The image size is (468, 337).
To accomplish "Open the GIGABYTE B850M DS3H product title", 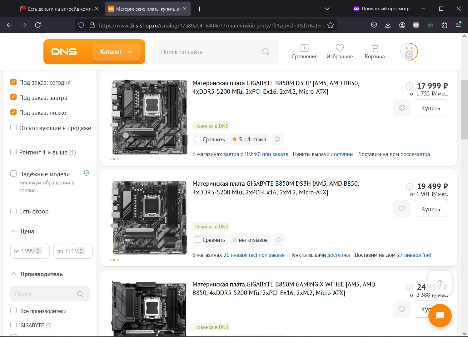I will (276, 188).
